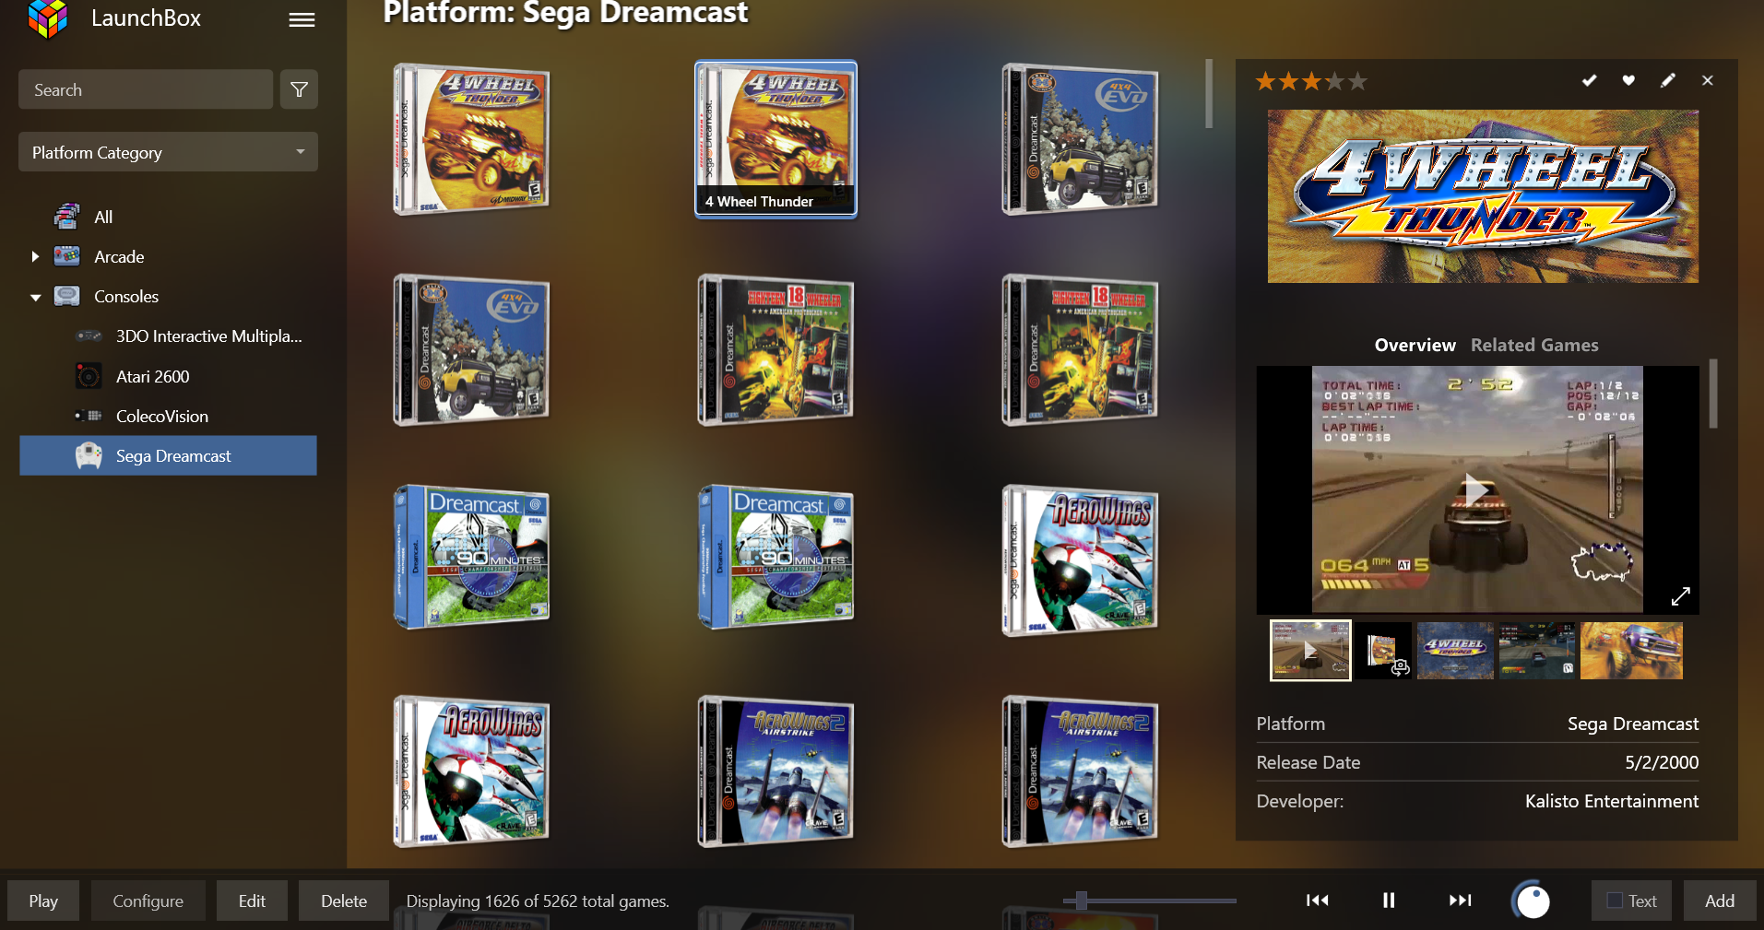Set rating to five stars
The width and height of the screenshot is (1764, 930).
coord(1357,81)
